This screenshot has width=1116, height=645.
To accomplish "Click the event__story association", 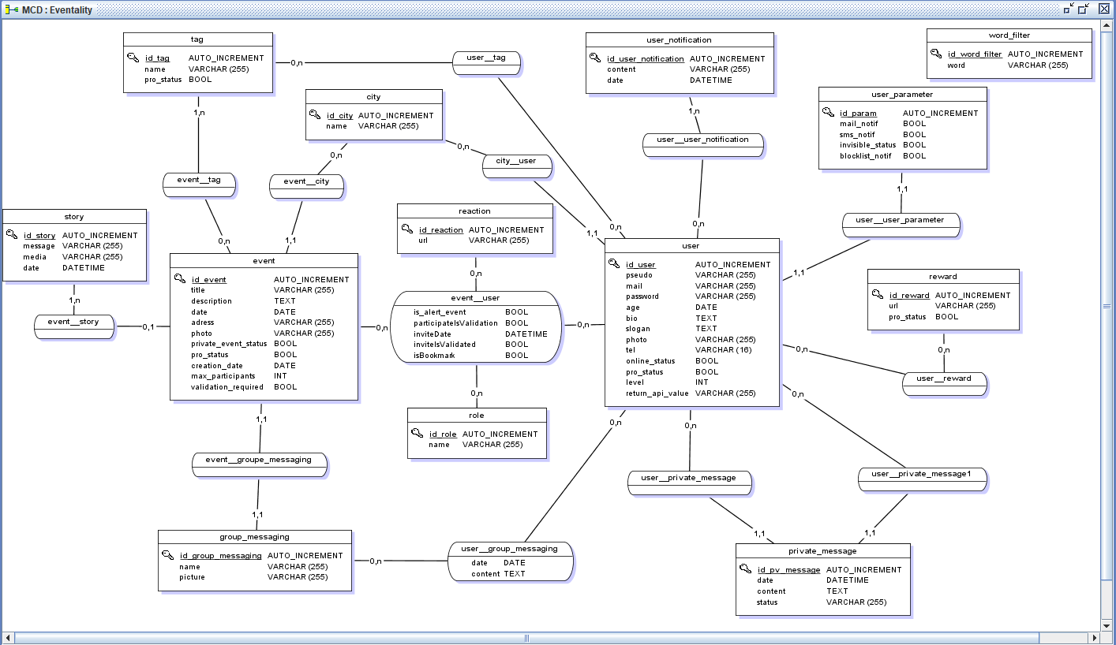I will (x=73, y=322).
